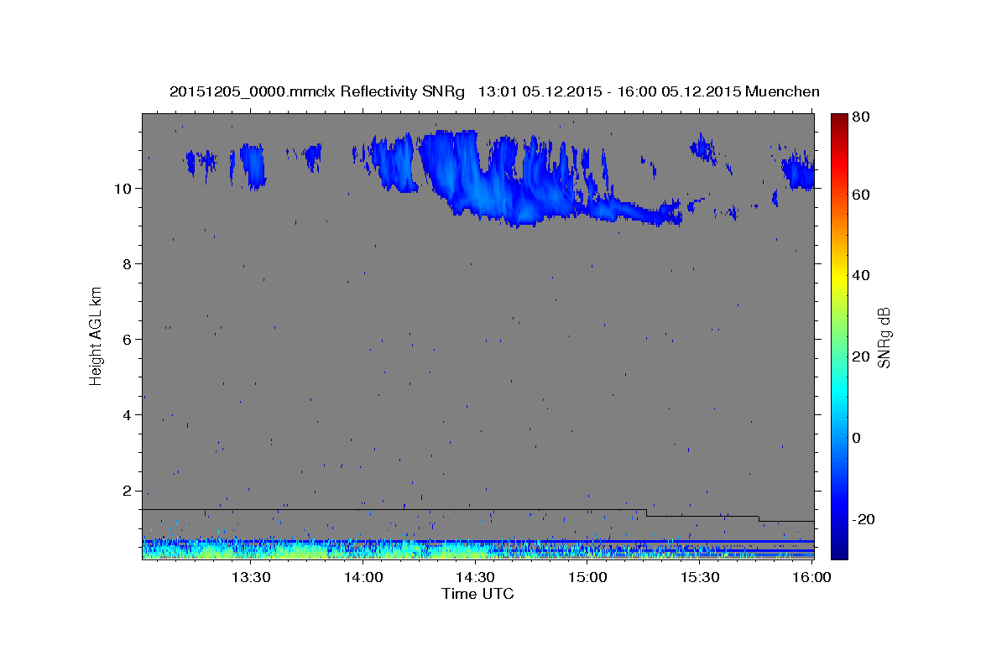Click the 15:30 time tick label
This screenshot has height=671, width=1007.
point(700,577)
